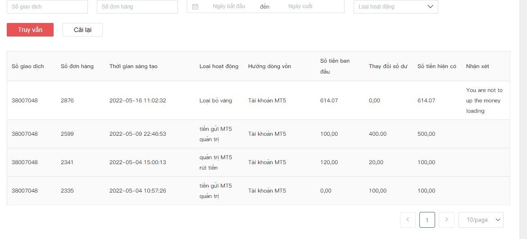Screen dimensions: 527x239
Task: Click the Thời gian sáng tạo column header
Action: pyautogui.click(x=133, y=66)
